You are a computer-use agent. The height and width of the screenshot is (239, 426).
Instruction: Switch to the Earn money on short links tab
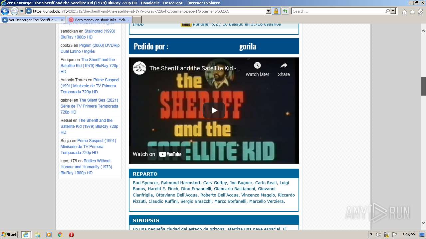point(99,20)
